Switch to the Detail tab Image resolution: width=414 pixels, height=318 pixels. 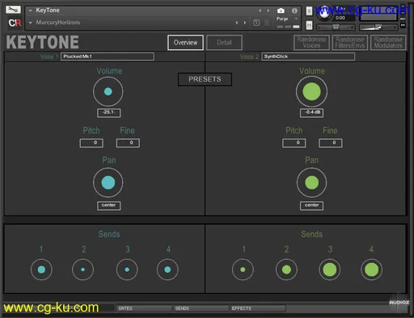(x=224, y=43)
